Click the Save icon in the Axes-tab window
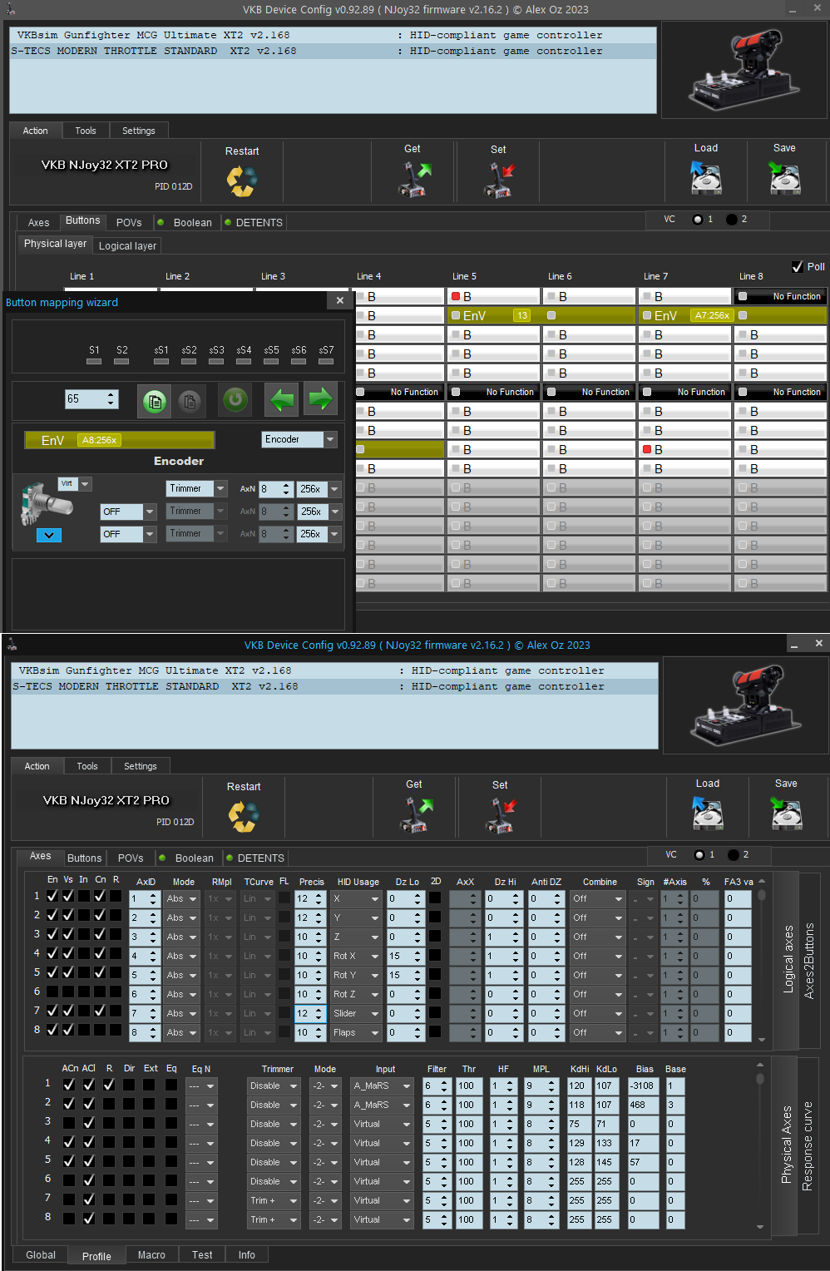The width and height of the screenshot is (830, 1271). click(786, 813)
